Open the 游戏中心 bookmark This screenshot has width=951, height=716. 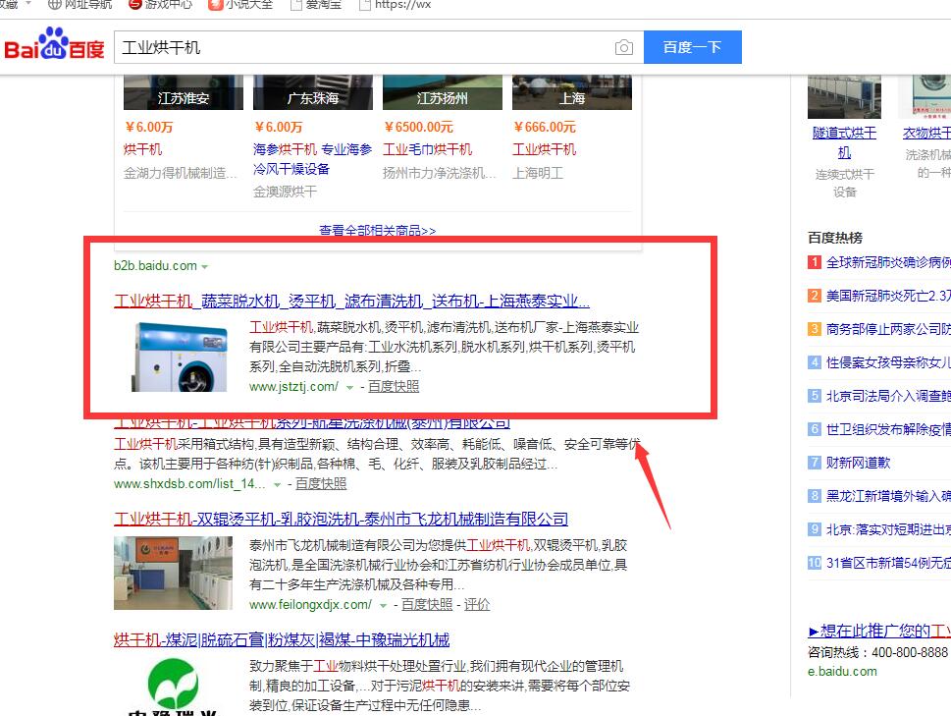(x=161, y=4)
